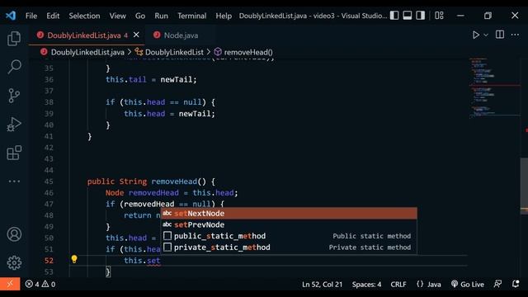Open the Edit menu

pyautogui.click(x=53, y=16)
